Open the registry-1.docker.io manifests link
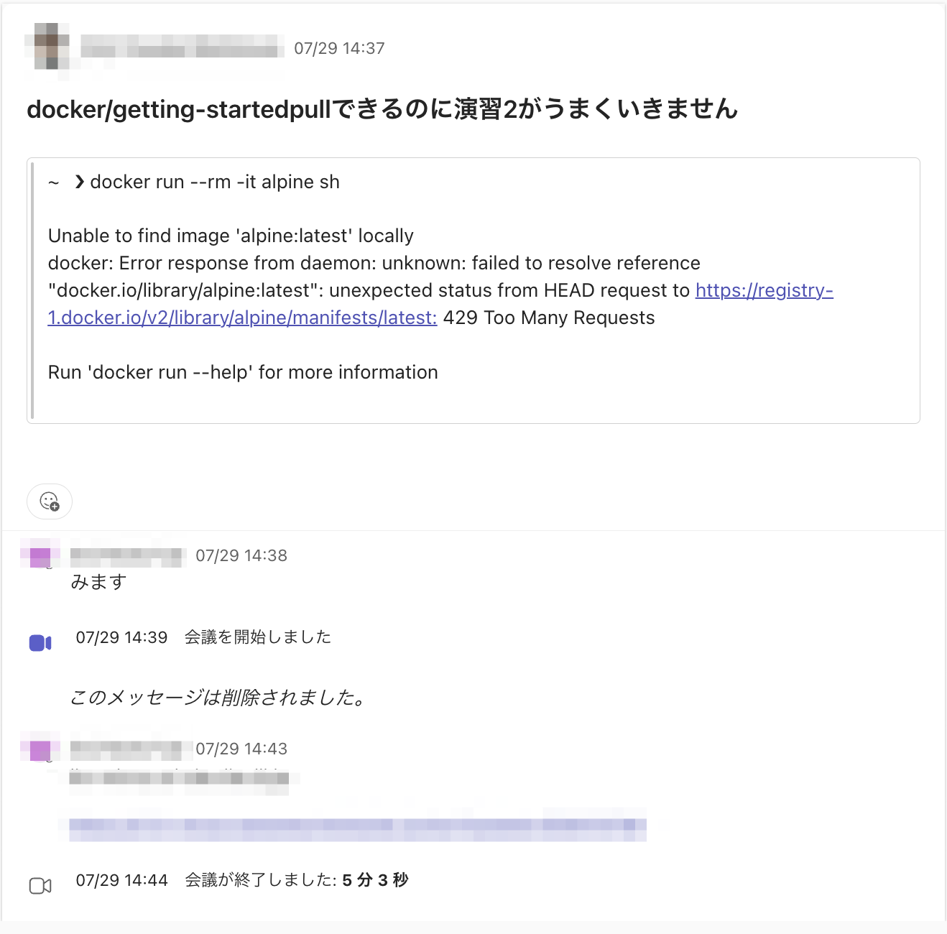 coord(440,304)
